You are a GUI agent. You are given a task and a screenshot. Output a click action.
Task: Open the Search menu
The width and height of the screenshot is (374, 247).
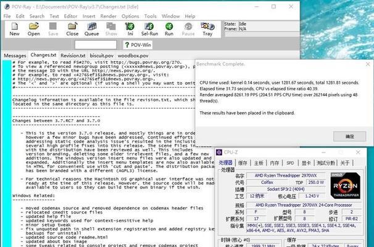pyautogui.click(x=37, y=16)
